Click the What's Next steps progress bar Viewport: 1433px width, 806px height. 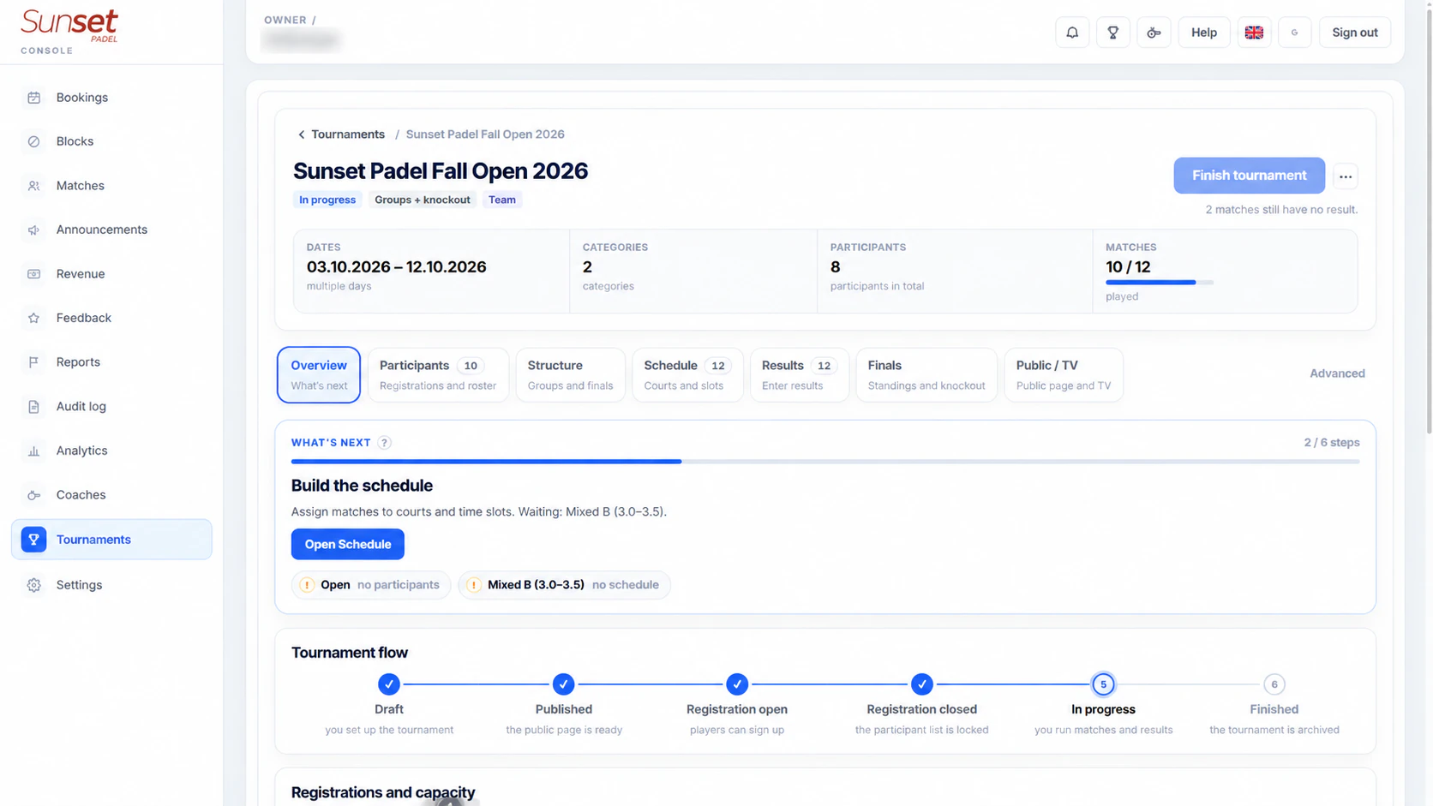click(x=825, y=462)
